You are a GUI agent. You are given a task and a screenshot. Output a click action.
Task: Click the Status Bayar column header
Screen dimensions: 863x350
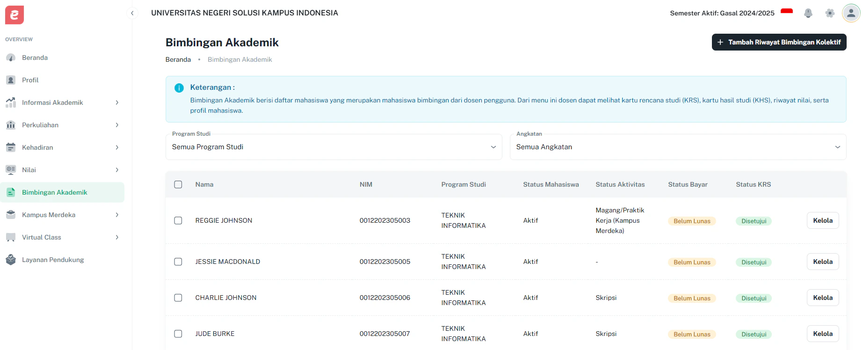pyautogui.click(x=688, y=184)
